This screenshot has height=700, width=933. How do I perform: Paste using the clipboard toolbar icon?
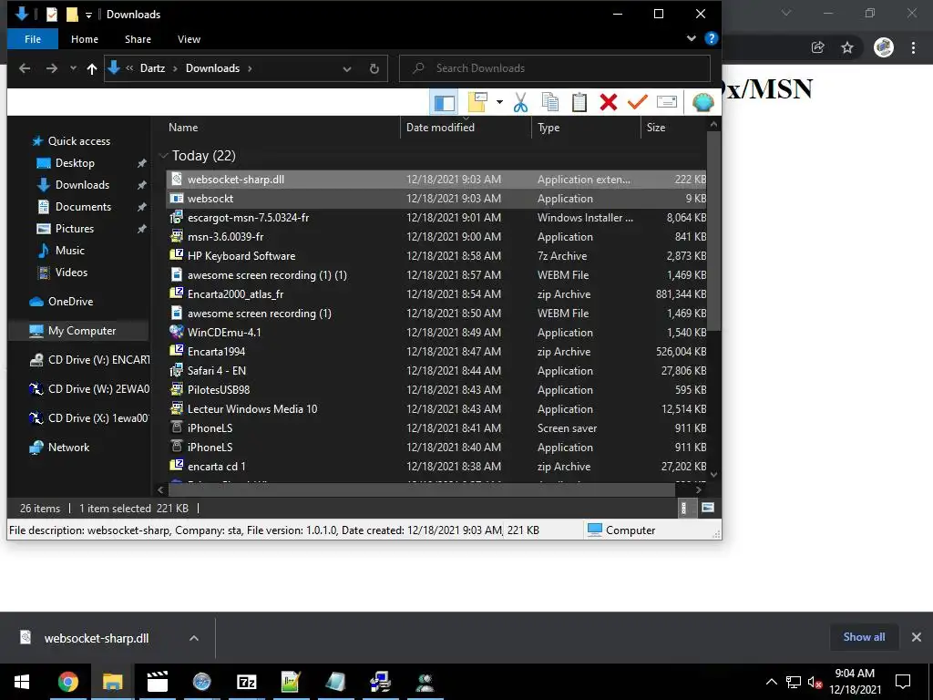[579, 102]
